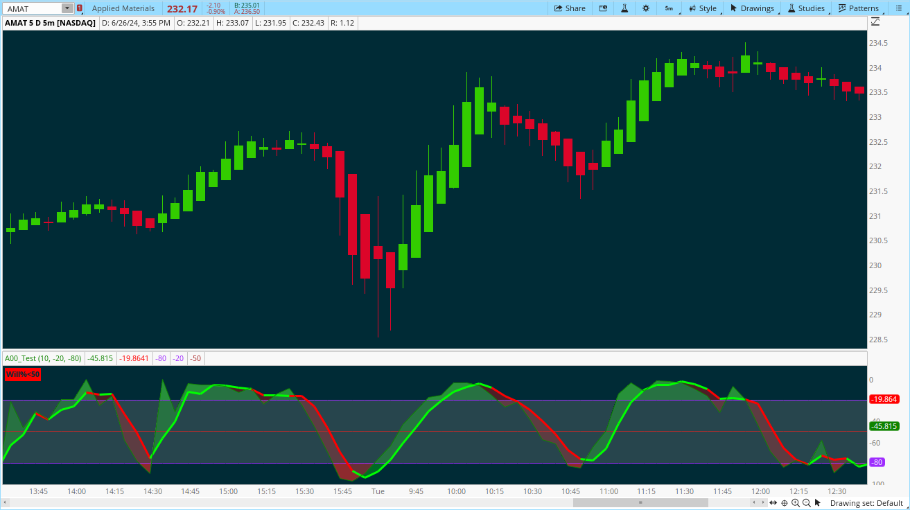
Task: Click the Share button
Action: pos(570,8)
